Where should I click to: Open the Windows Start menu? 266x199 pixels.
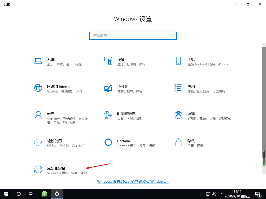(6, 194)
